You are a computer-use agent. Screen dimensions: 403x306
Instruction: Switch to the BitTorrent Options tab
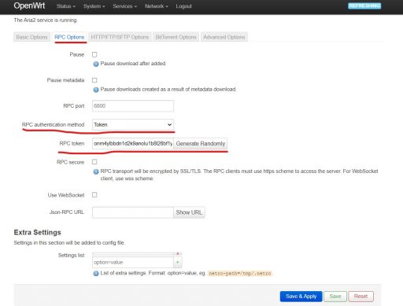[x=176, y=37]
